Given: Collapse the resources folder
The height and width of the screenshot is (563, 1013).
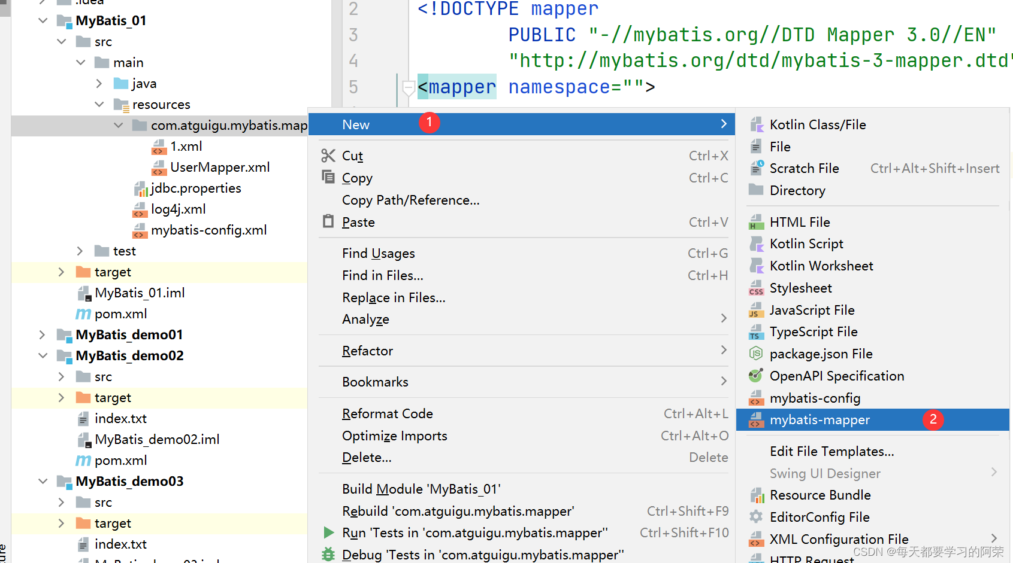Looking at the screenshot, I should [99, 105].
